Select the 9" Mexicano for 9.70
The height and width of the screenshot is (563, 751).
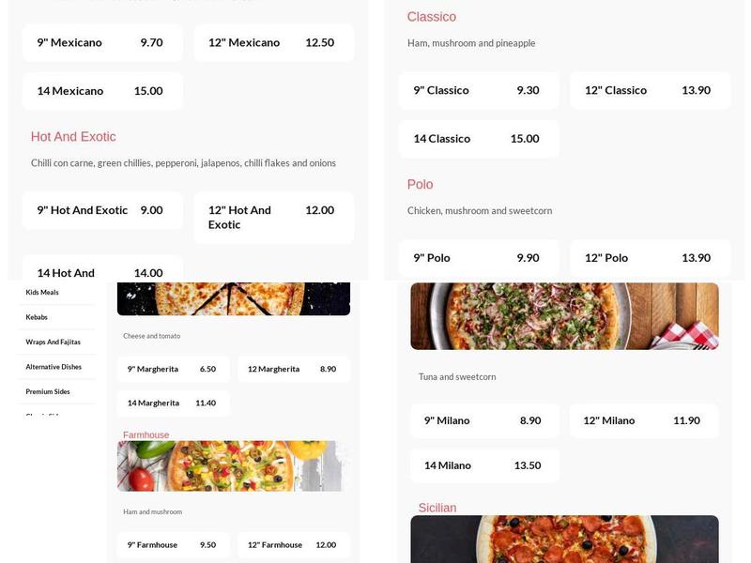(x=102, y=42)
